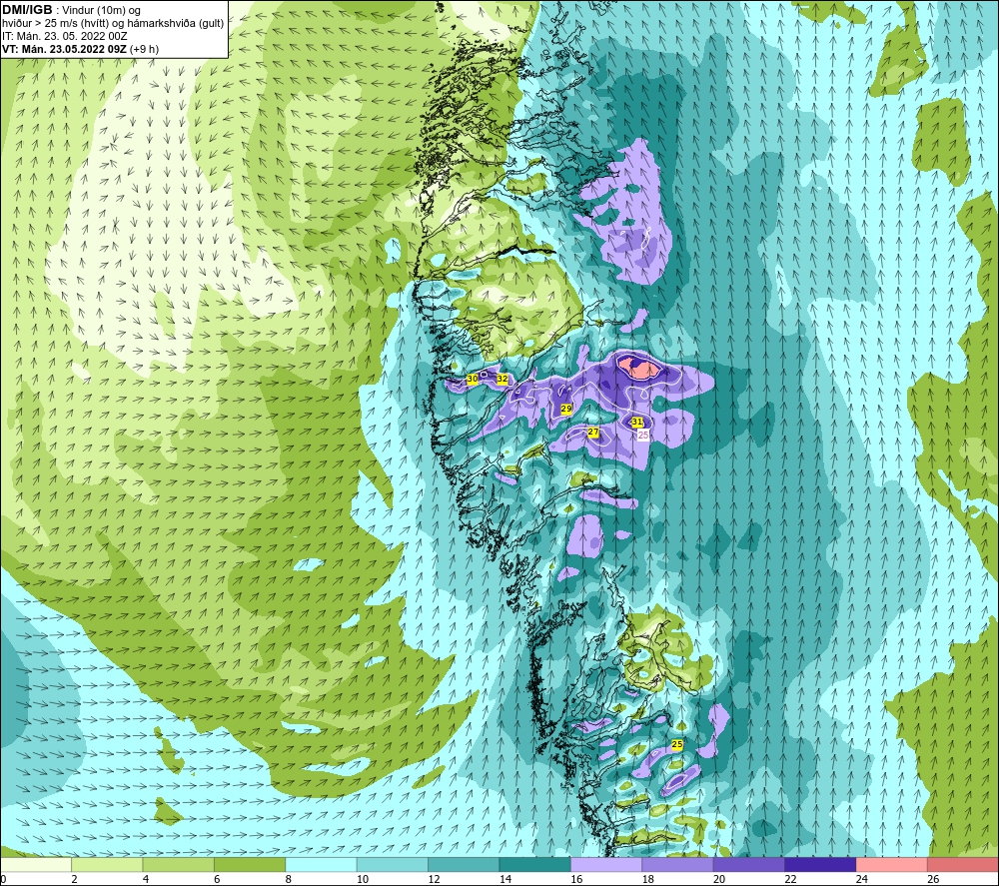
Task: Click the legend scale number 18
Action: [x=648, y=879]
